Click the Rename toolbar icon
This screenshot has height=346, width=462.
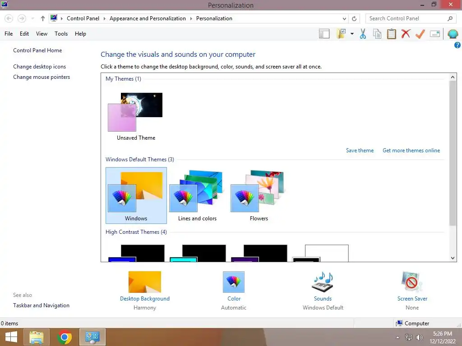[435, 34]
